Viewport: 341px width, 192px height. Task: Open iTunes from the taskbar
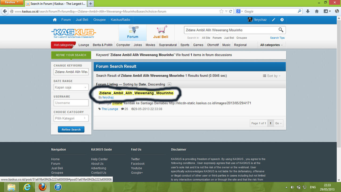tap(58, 187)
